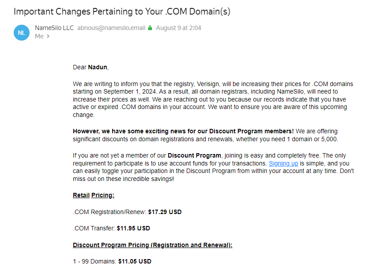Expand recipient details chevron next to Me
391x267 pixels.
point(48,36)
